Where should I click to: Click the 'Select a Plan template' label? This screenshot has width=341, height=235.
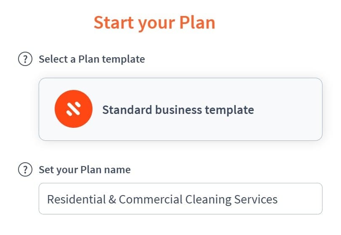92,59
